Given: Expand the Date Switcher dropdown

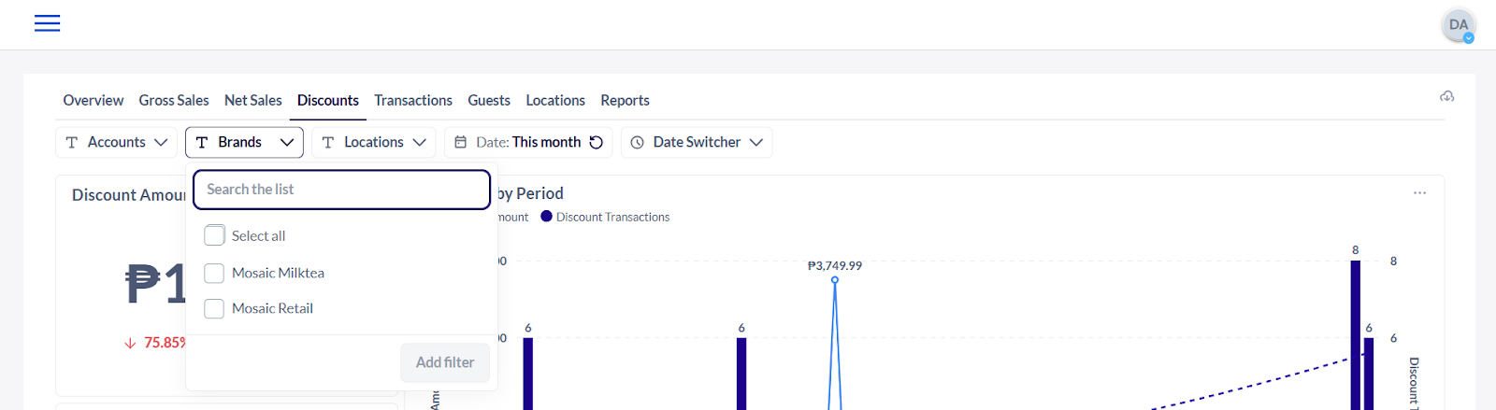Looking at the screenshot, I should [x=698, y=142].
